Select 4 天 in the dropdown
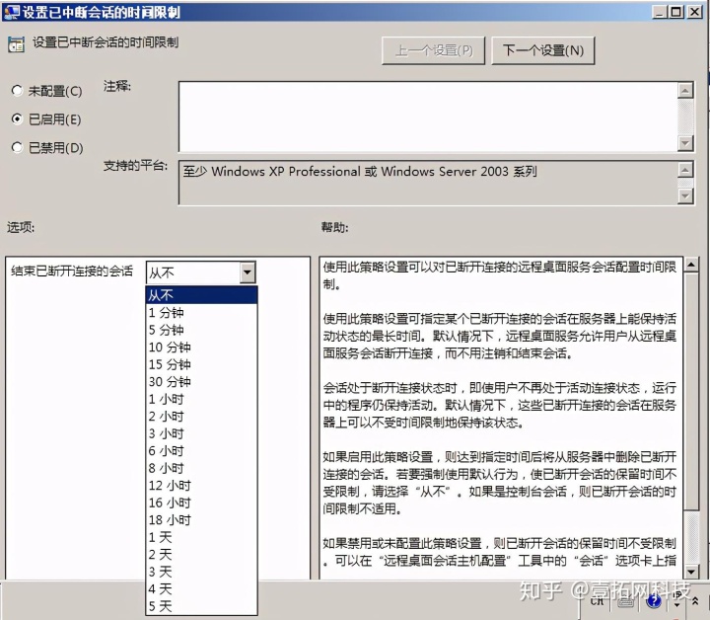The width and height of the screenshot is (710, 620). pyautogui.click(x=201, y=588)
